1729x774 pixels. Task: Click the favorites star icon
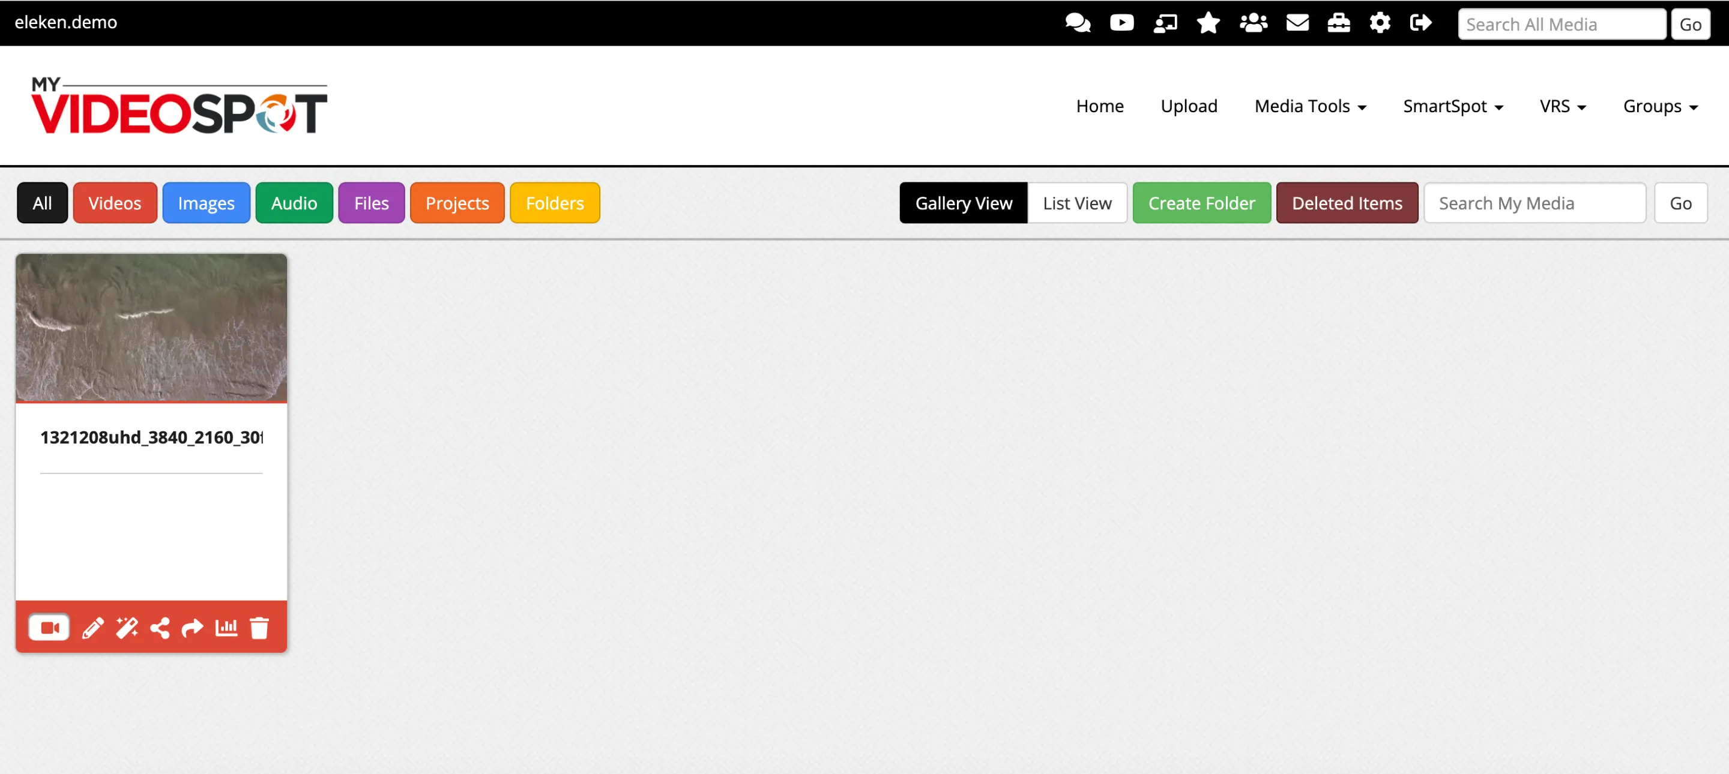(1208, 23)
